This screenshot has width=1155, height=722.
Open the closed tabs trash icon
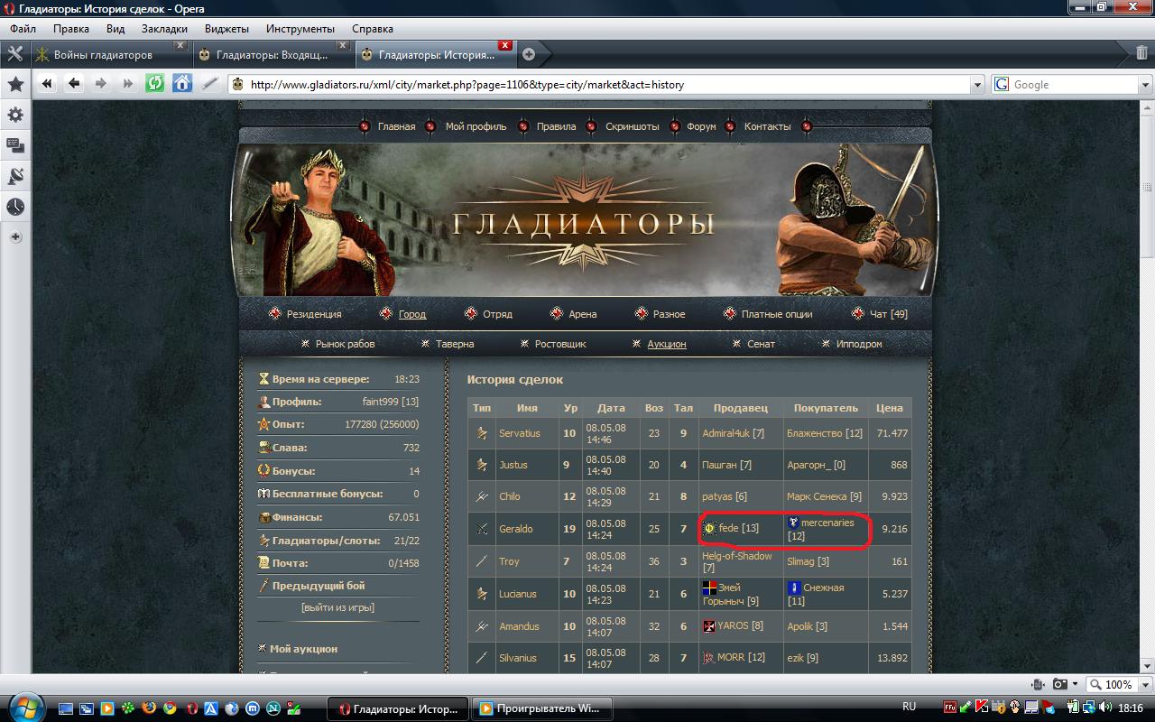(x=1141, y=54)
